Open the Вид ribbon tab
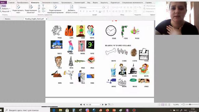This screenshot has width=199, height=112. tap(89, 2)
